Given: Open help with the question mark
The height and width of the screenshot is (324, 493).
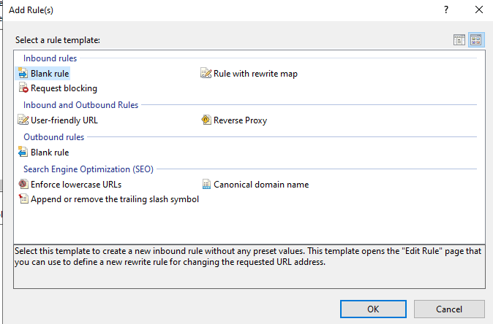Looking at the screenshot, I should (x=446, y=9).
